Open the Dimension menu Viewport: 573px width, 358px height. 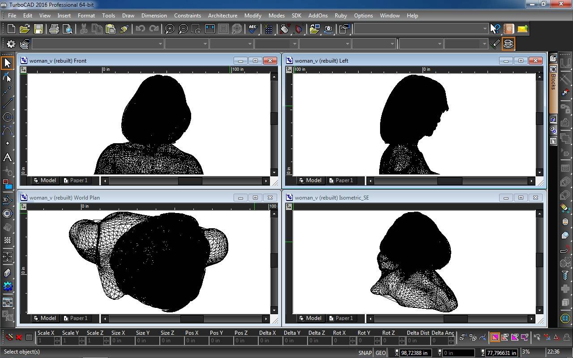click(154, 15)
